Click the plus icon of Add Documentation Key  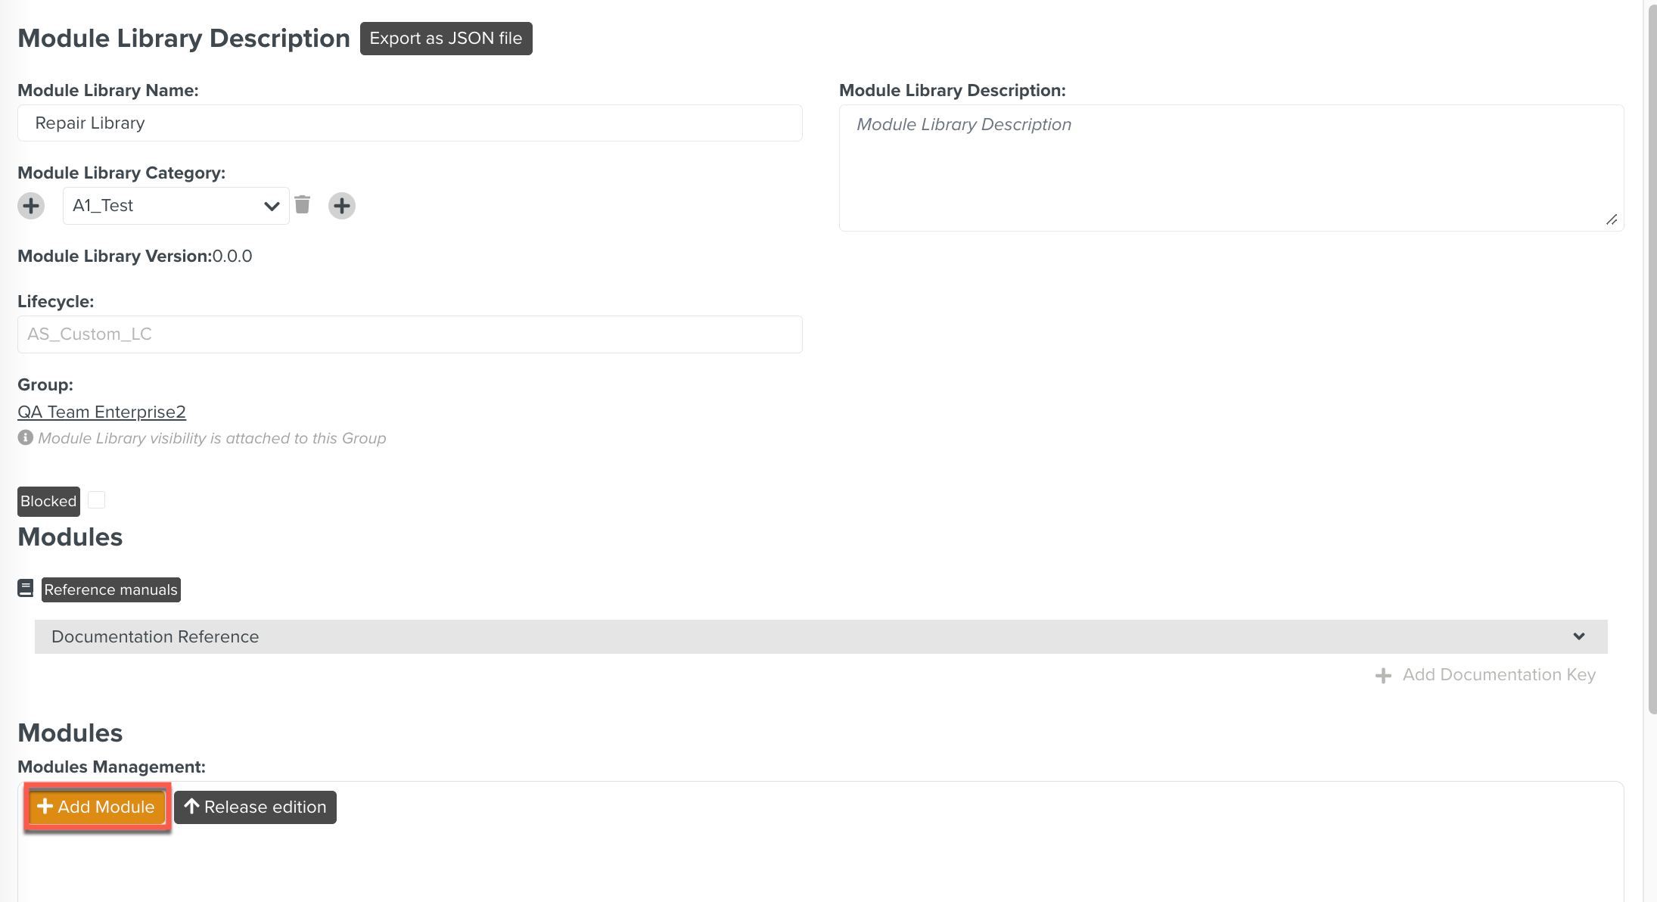tap(1383, 676)
